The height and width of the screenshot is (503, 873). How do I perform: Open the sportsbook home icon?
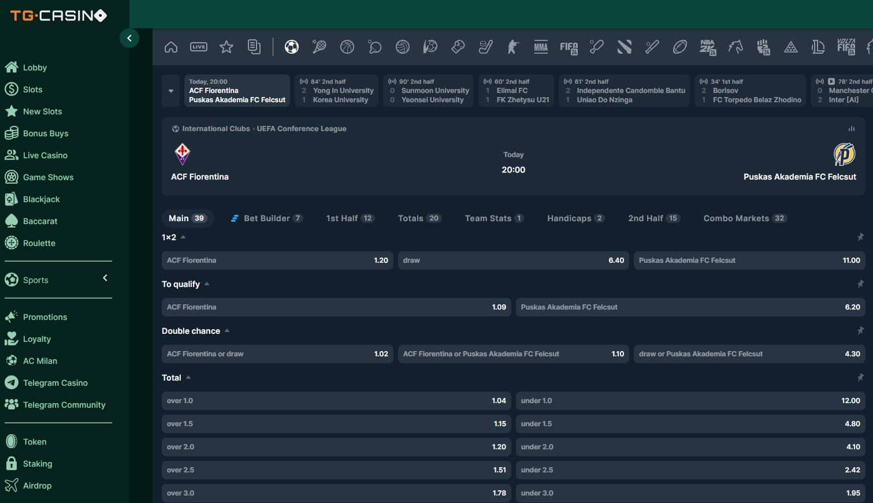[x=171, y=47]
